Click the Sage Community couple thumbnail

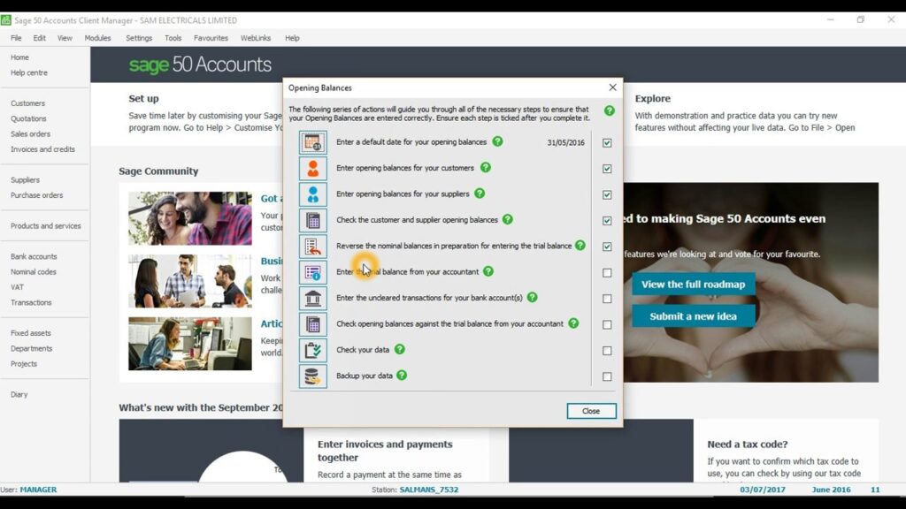click(190, 218)
